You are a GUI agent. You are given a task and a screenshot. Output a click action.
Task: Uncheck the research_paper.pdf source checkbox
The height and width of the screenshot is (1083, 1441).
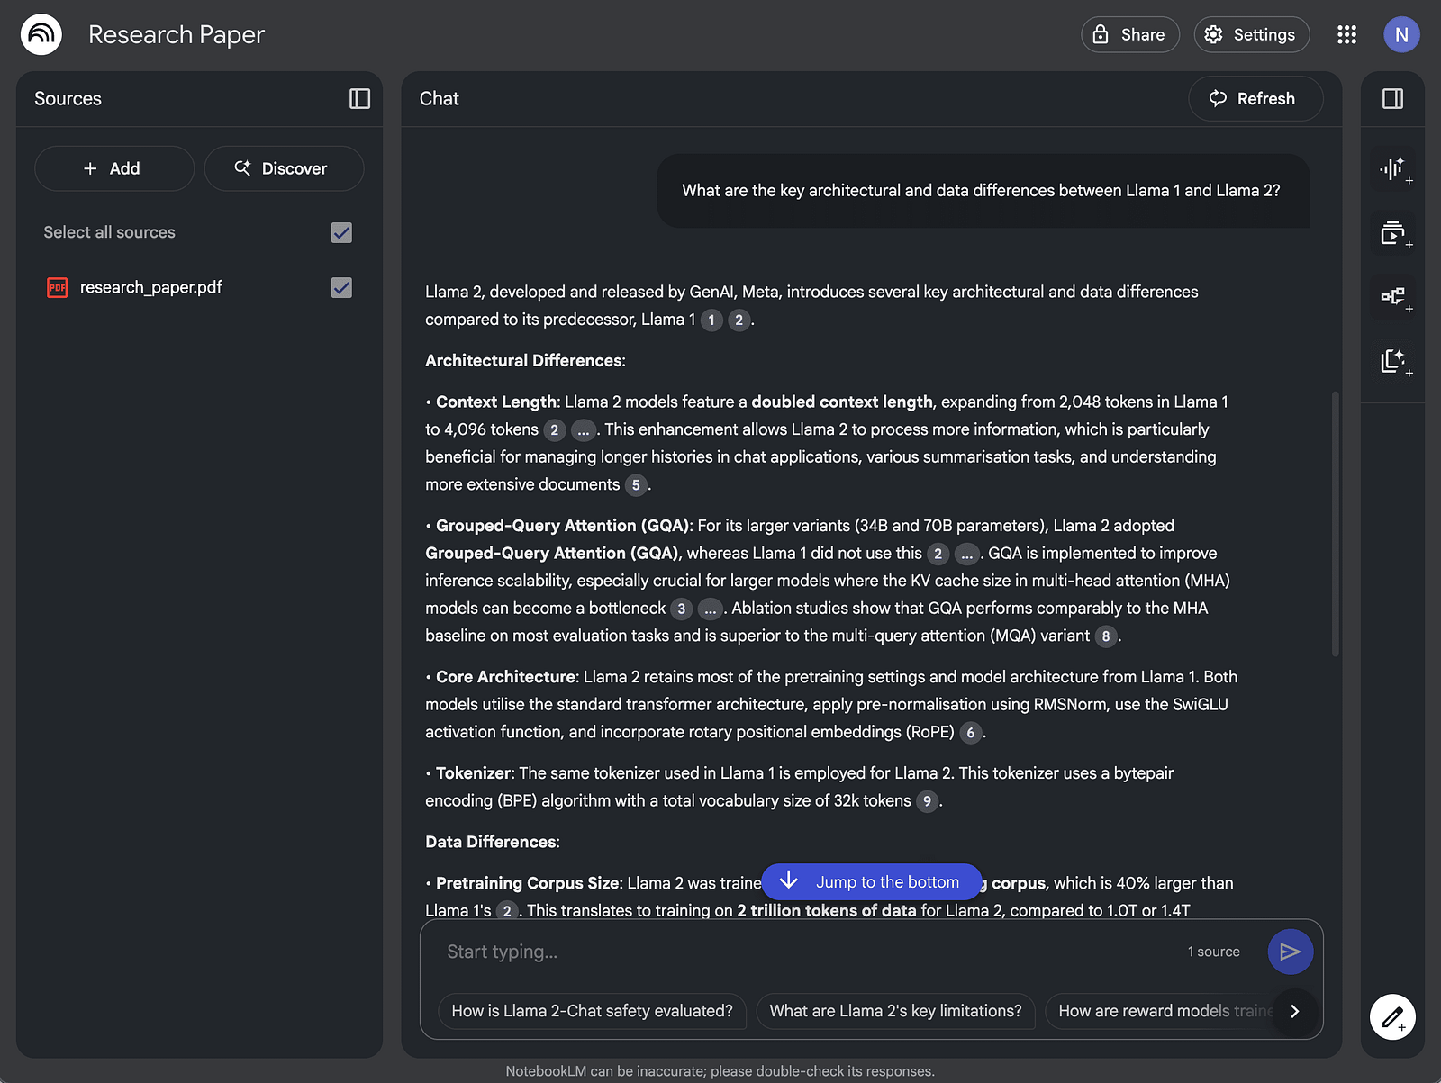(341, 287)
